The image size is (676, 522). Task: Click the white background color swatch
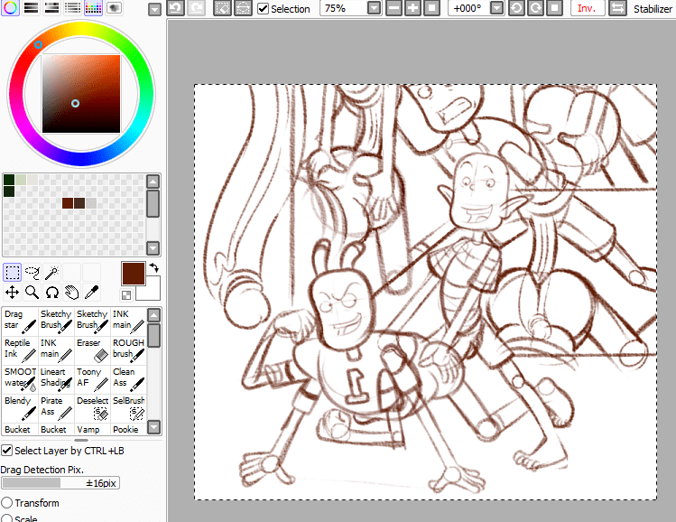pyautogui.click(x=152, y=292)
